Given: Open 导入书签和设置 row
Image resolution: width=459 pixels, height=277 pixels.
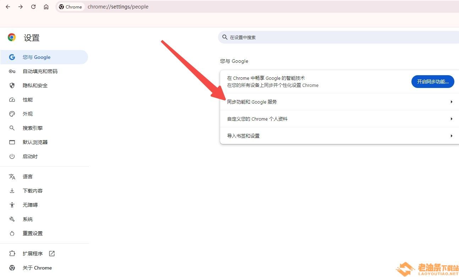Looking at the screenshot, I should [x=339, y=136].
